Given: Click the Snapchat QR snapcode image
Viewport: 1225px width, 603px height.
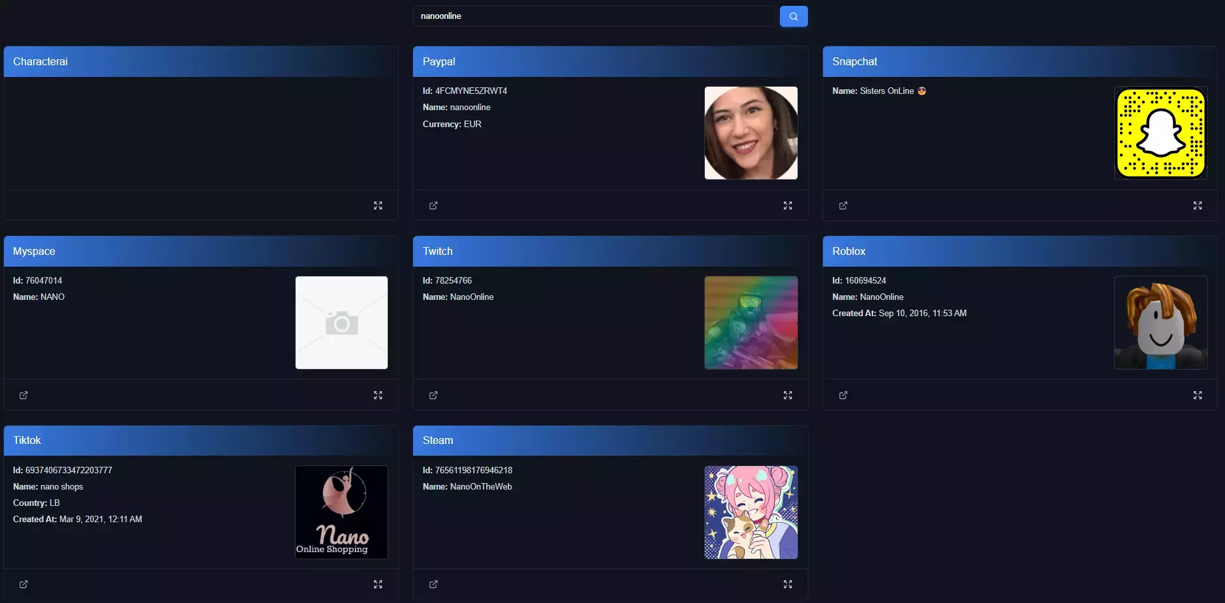Looking at the screenshot, I should tap(1160, 133).
